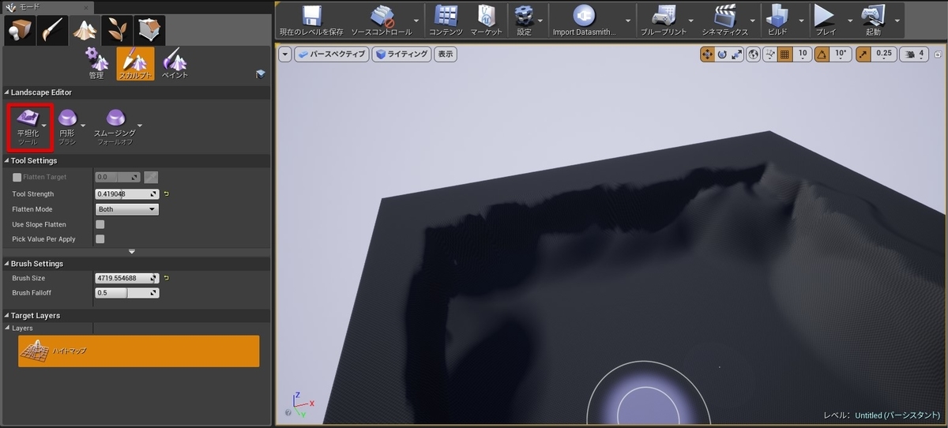Open the viewport options arrow menu
Screen dimensions: 948x428
(x=284, y=54)
